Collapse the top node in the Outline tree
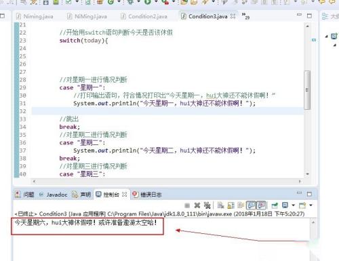 [326, 37]
